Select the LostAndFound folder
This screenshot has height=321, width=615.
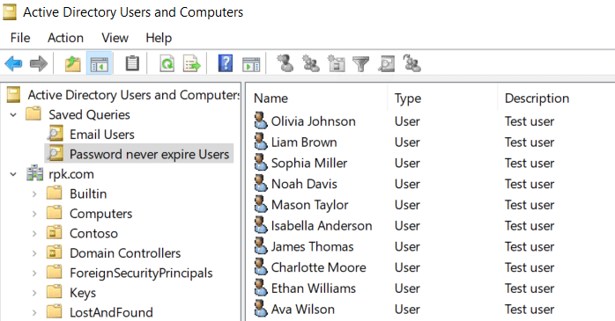click(111, 312)
